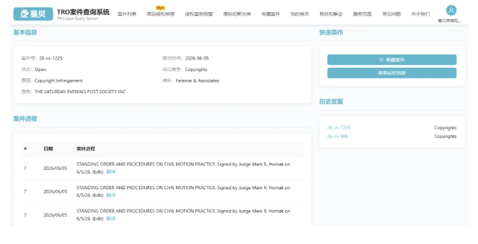The image size is (478, 244).
Task: Click the # column header
Action: (x=25, y=149)
